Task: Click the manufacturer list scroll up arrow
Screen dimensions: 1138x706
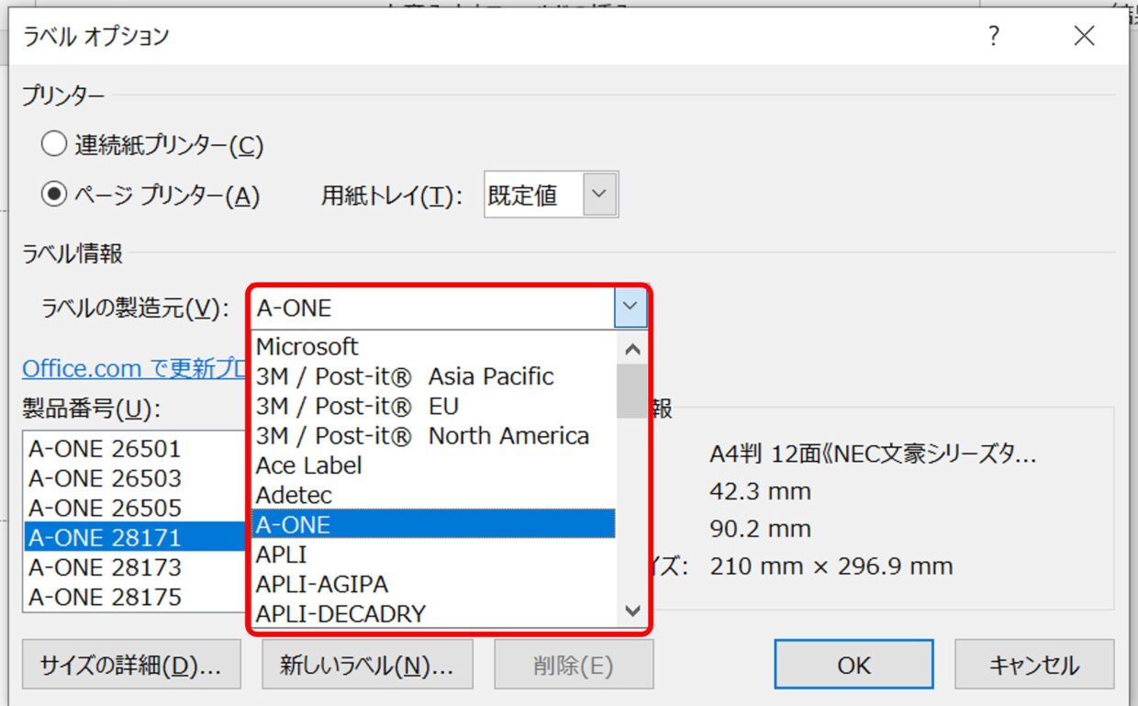Action: 631,348
